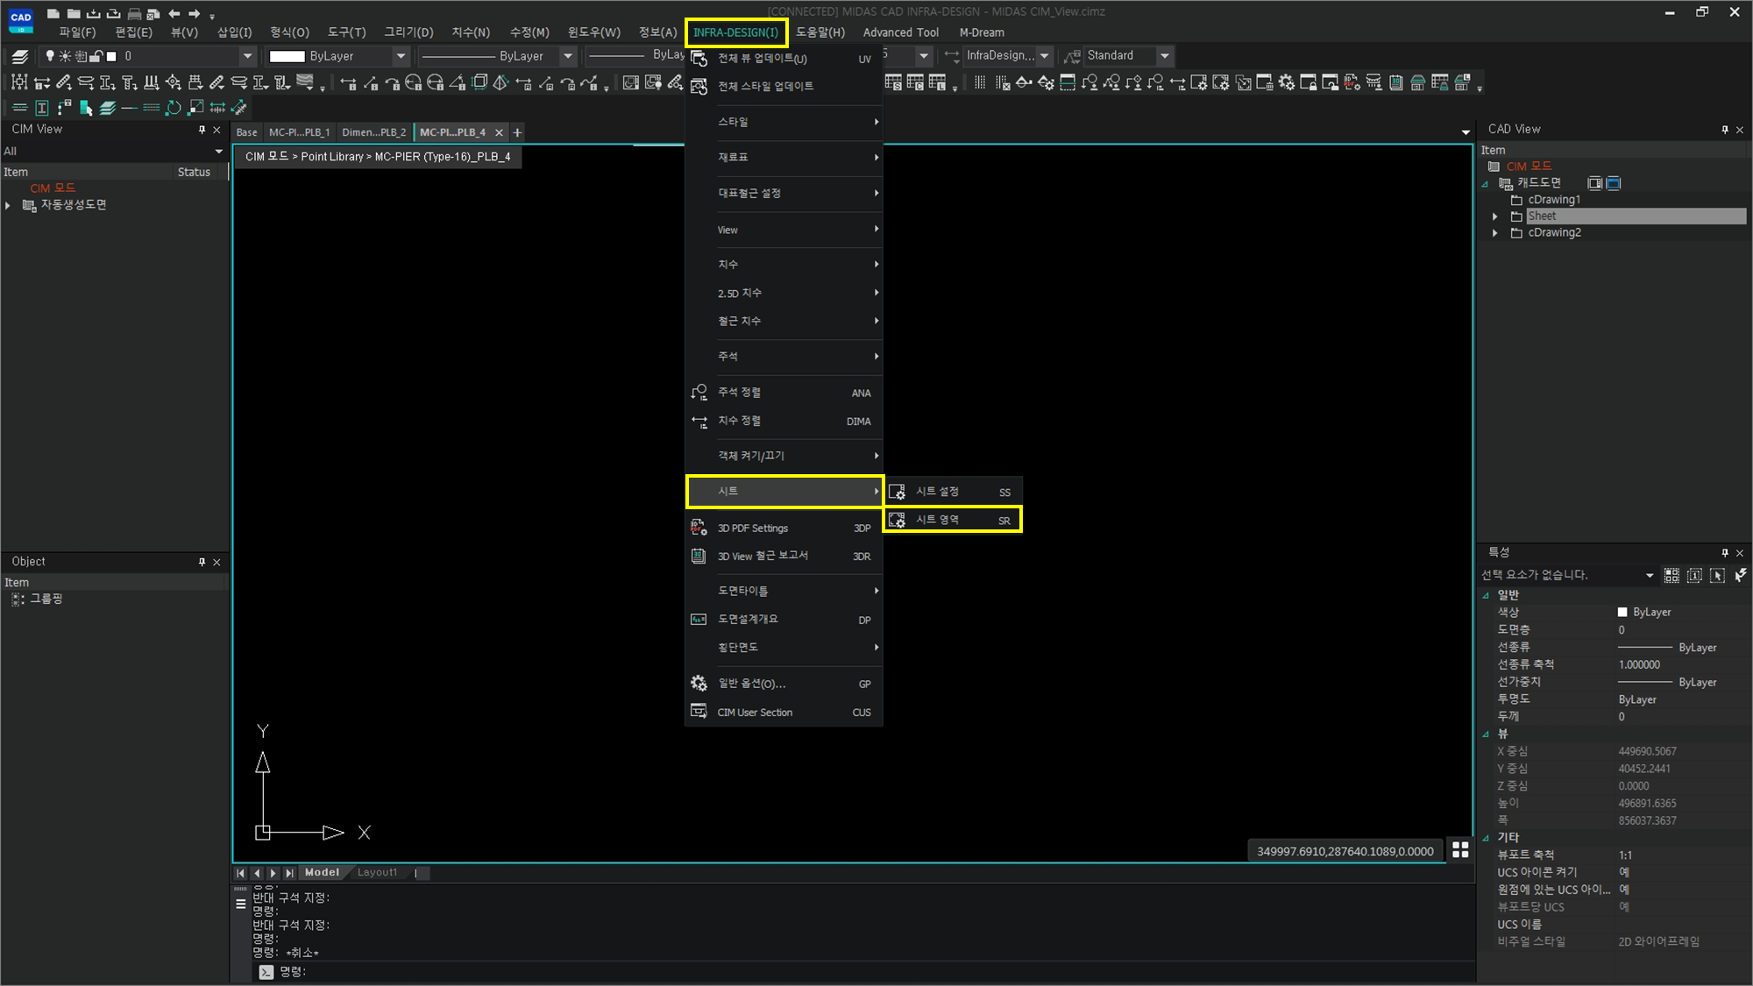Add a new drawing tab with plus button

[517, 132]
